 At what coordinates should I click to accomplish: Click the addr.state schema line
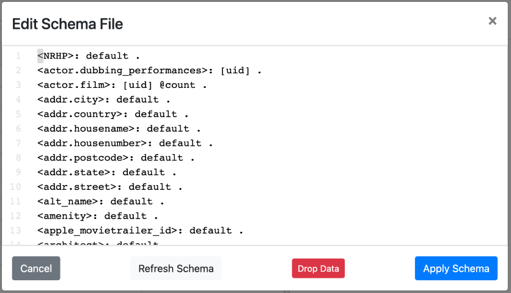tap(107, 172)
